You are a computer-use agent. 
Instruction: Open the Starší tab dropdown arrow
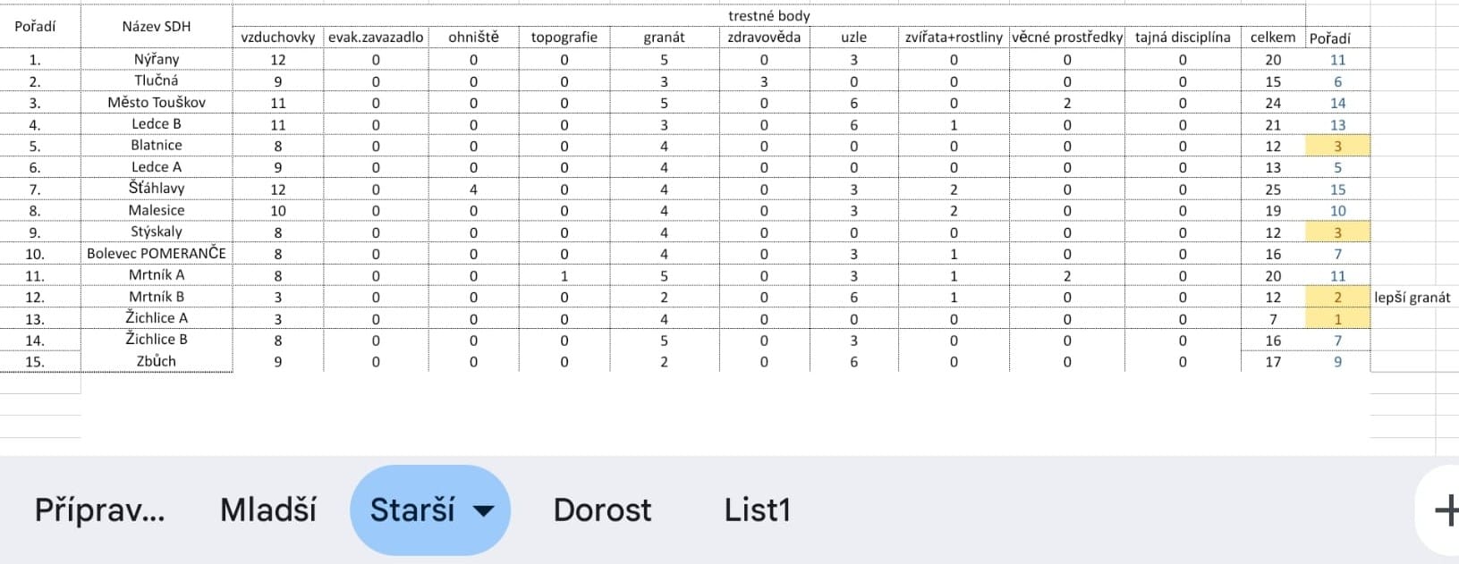[483, 510]
